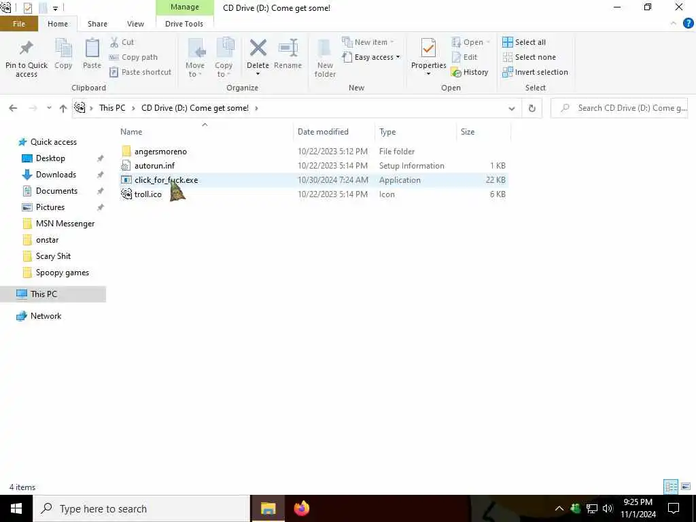This screenshot has height=522, width=696.
Task: Open the New item dropdown
Action: coord(368,42)
